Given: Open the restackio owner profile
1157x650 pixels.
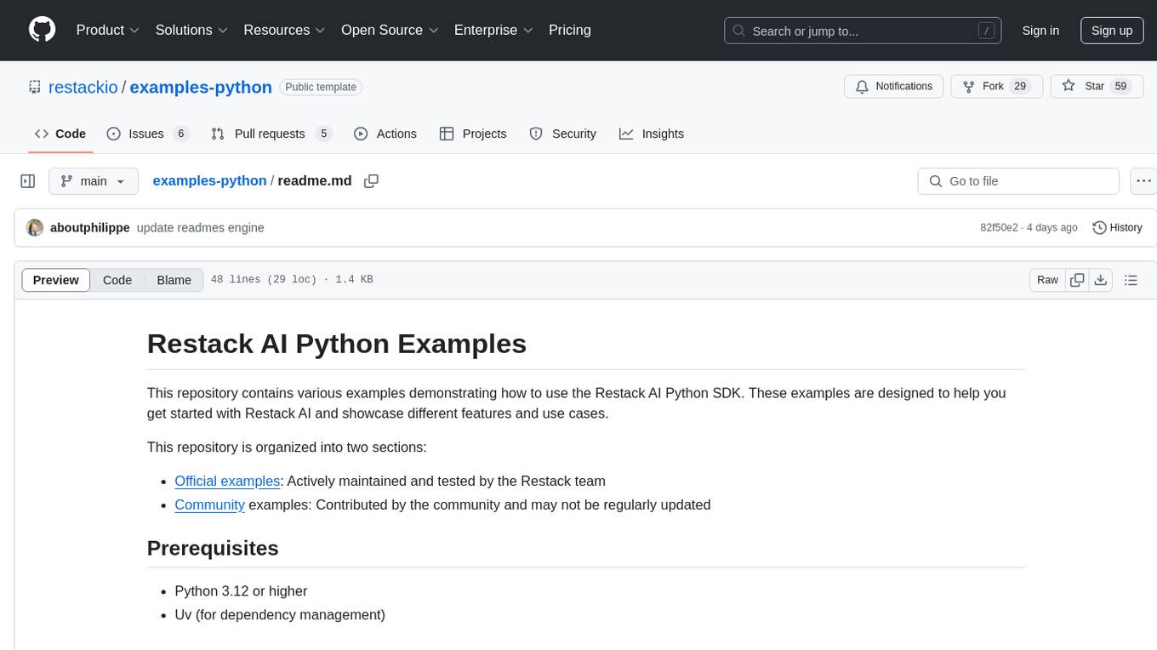Looking at the screenshot, I should pos(83,87).
